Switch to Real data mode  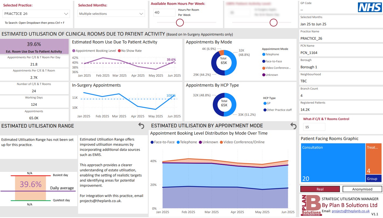(320, 189)
